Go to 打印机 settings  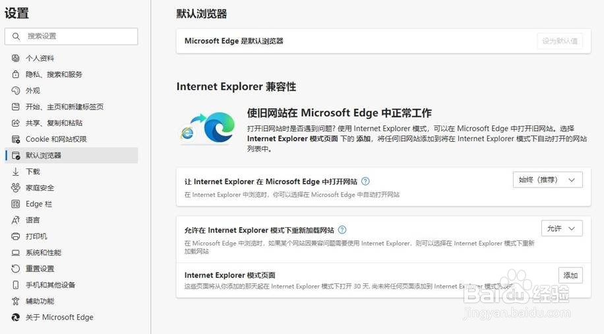pos(71,236)
